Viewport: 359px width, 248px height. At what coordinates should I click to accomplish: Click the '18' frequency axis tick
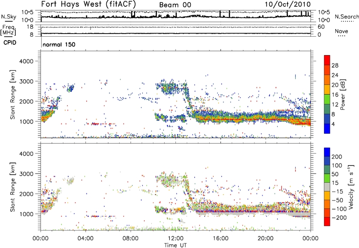pyautogui.click(x=30, y=27)
